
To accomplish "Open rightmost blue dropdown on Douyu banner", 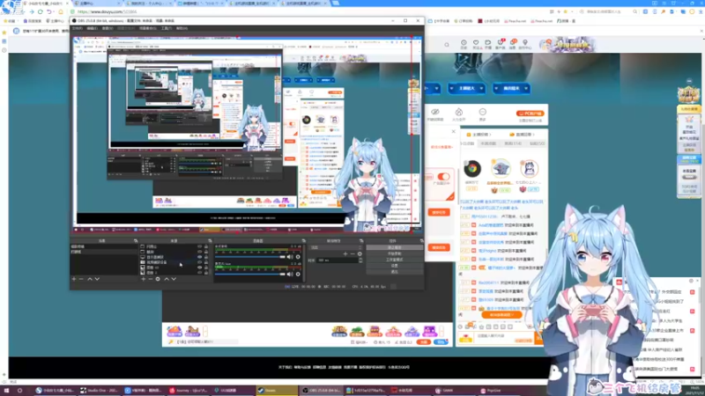I will 512,89.
